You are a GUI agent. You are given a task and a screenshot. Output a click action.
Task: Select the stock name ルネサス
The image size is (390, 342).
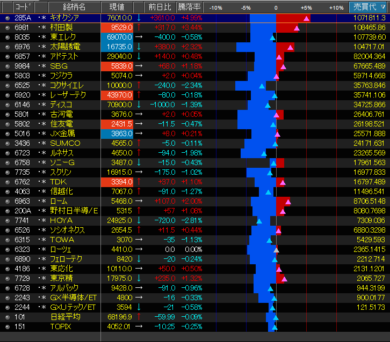pos(62,153)
